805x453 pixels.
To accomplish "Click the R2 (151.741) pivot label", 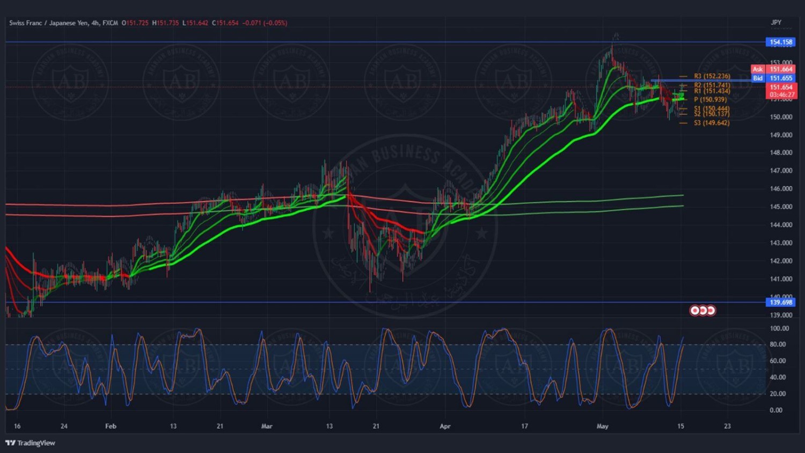I will 712,85.
